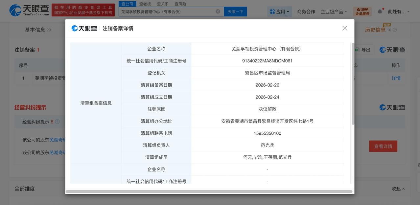420x205 pixels.
Task: Collapse 全部维度 section via 收起
Action: (x=397, y=188)
